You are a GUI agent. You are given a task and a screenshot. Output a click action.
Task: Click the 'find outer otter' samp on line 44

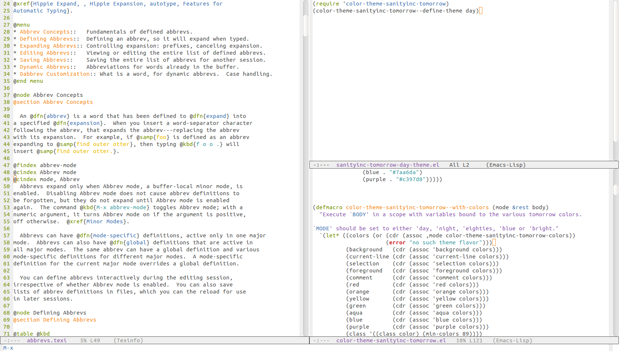tap(103, 144)
